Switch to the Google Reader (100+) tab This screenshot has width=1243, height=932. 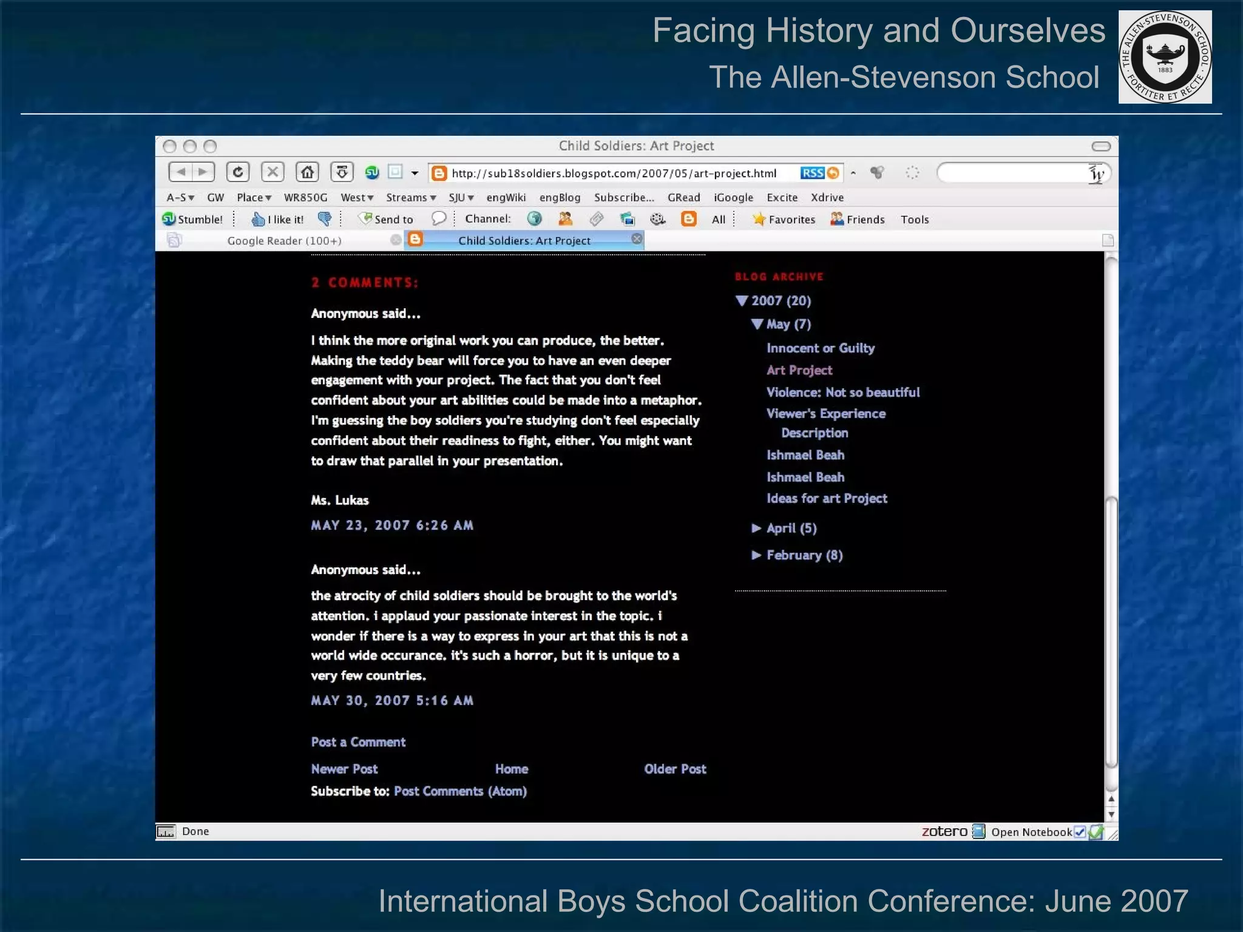pos(284,241)
